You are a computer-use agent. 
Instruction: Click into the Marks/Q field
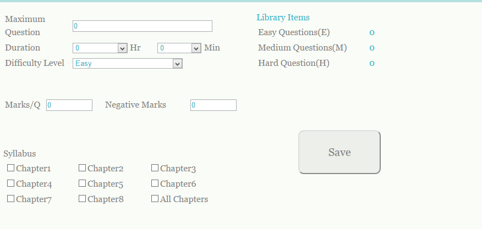69,105
